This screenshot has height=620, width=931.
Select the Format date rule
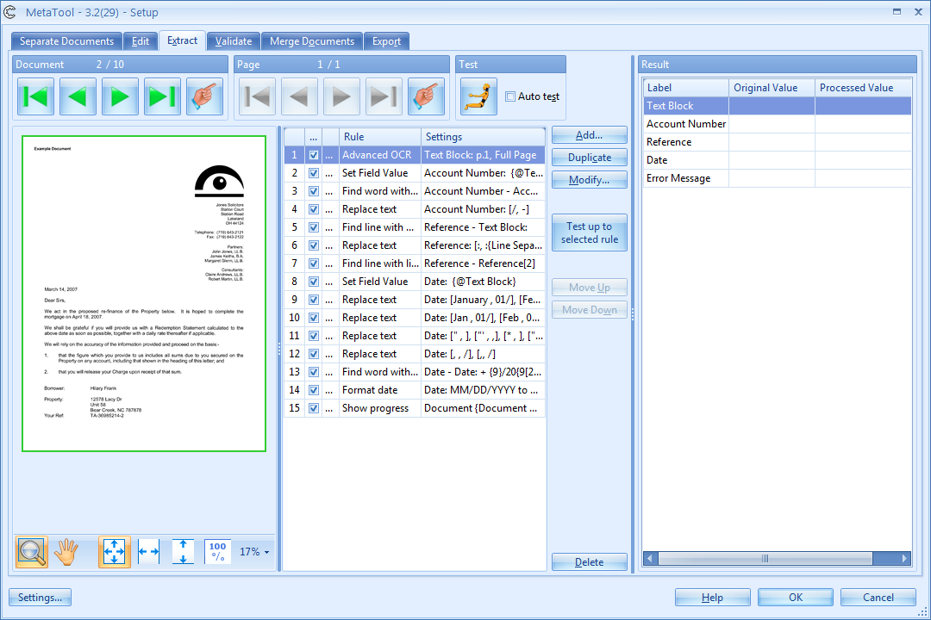(415, 390)
